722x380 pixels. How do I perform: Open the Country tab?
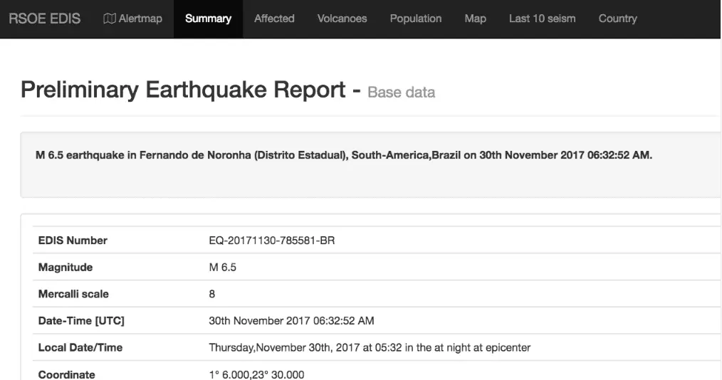coord(617,19)
